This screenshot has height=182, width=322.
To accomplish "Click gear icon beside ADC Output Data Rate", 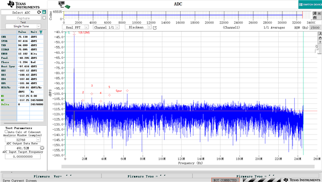I will click(42, 148).
